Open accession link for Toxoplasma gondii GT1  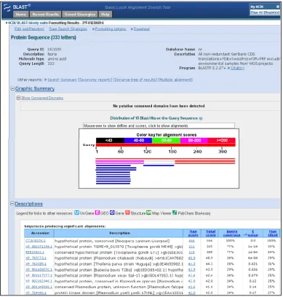point(35,252)
